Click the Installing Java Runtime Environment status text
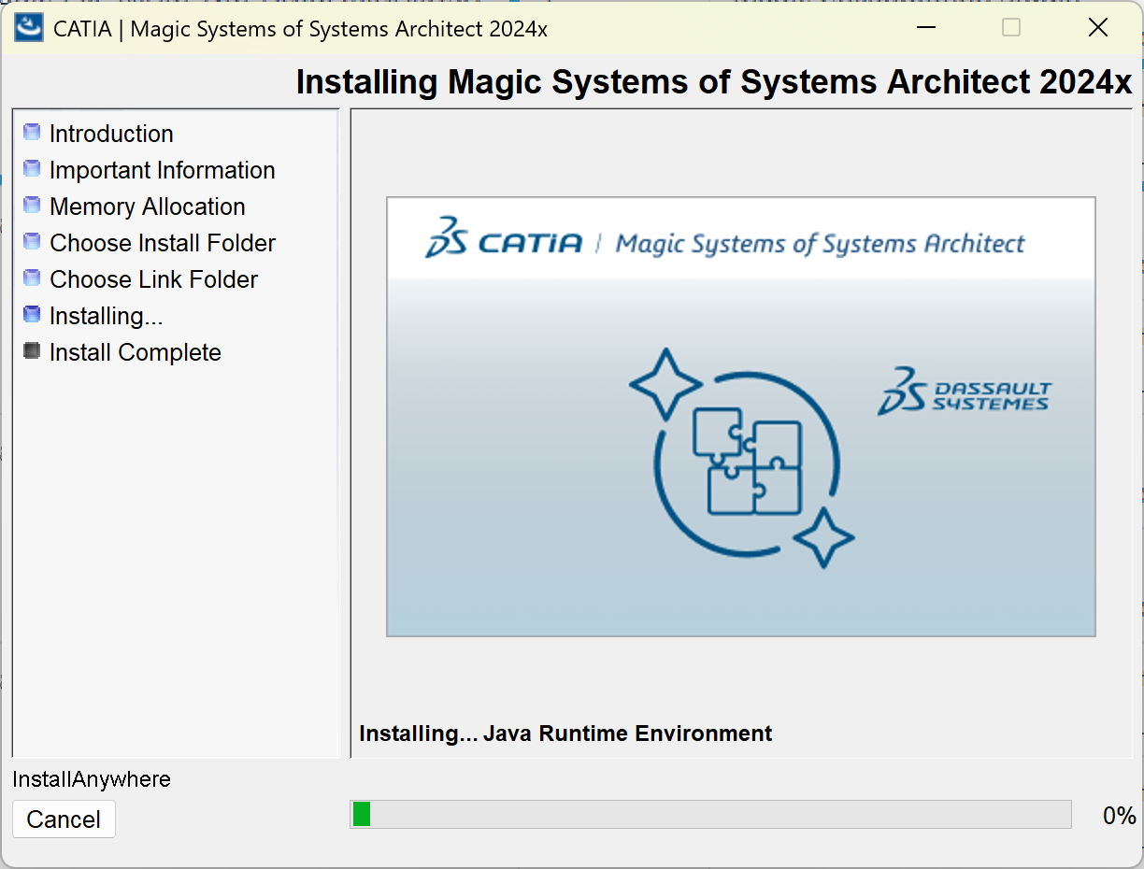Viewport: 1144px width, 869px height. 565,734
